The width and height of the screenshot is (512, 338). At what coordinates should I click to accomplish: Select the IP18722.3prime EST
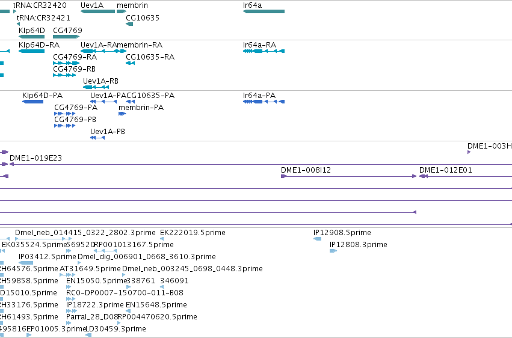(x=72, y=312)
